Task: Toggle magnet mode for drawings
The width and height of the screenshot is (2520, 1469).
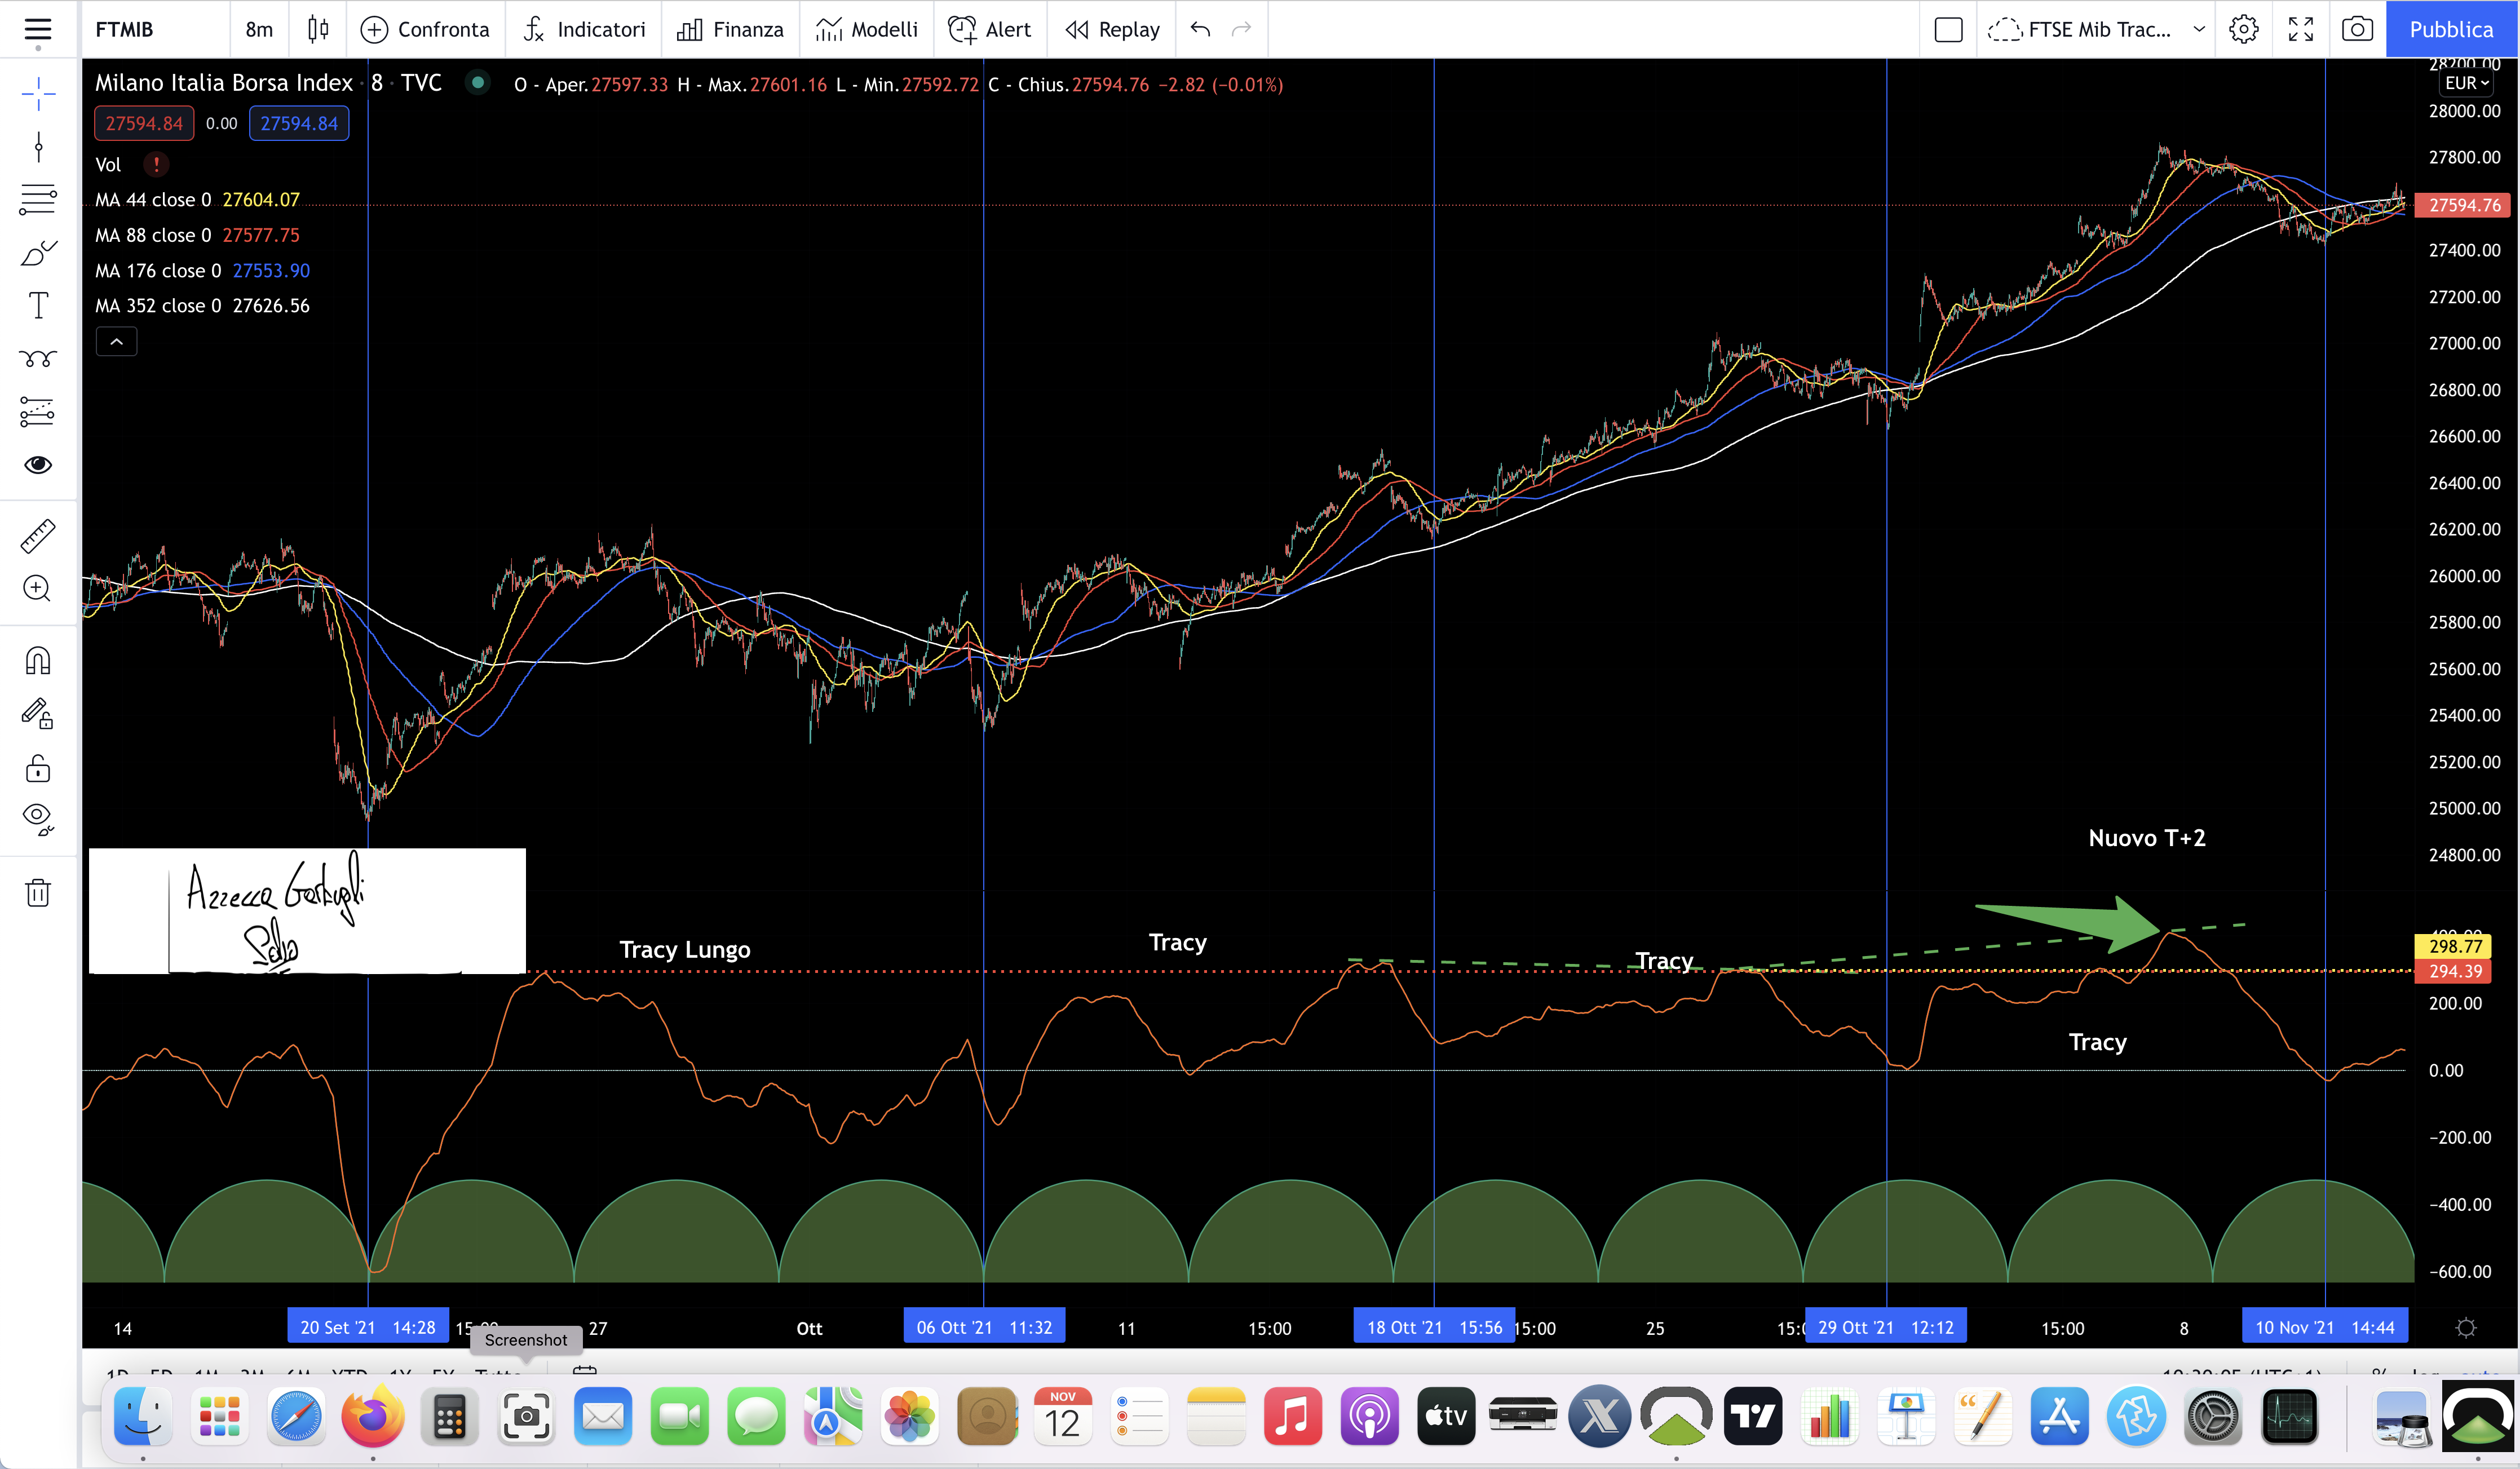Action: [38, 661]
